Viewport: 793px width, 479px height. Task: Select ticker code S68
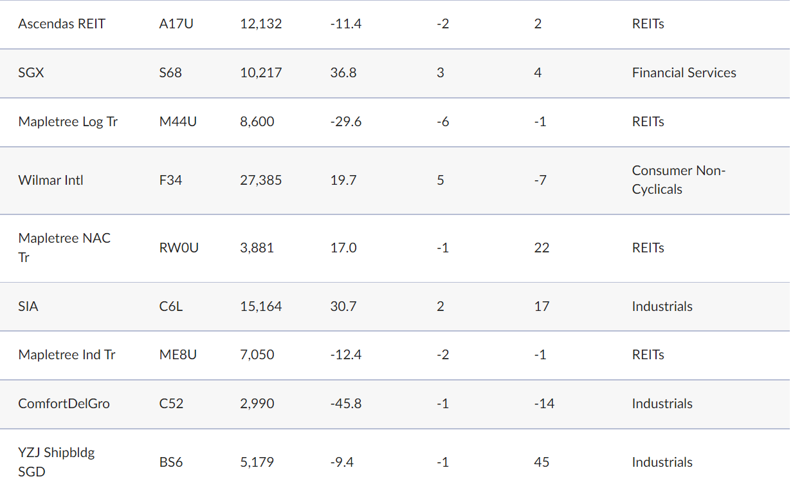point(170,73)
